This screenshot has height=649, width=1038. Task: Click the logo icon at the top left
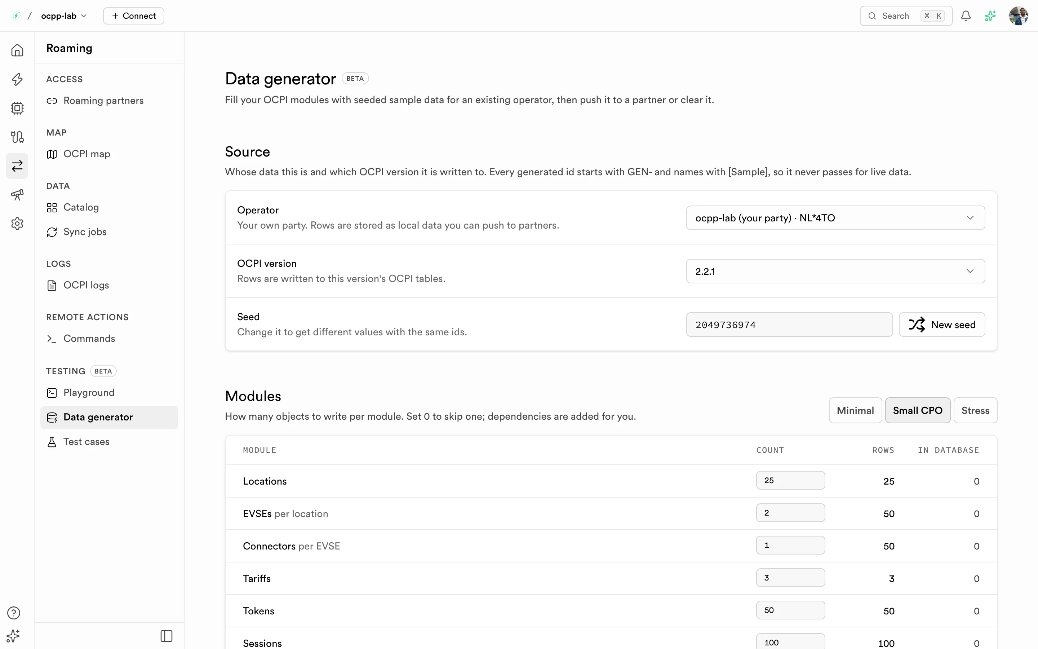click(16, 16)
